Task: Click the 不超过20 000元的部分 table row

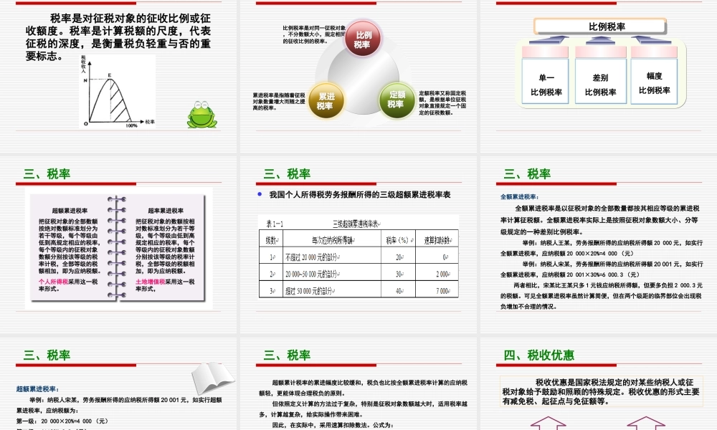Action: click(311, 256)
